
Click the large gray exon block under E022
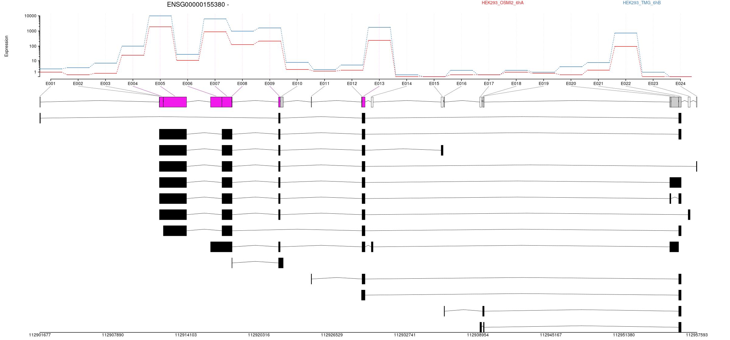(x=675, y=102)
